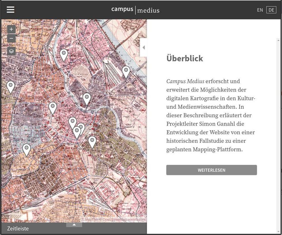The height and width of the screenshot is (235, 282).
Task: Open the hamburger menu
Action: pyautogui.click(x=11, y=10)
